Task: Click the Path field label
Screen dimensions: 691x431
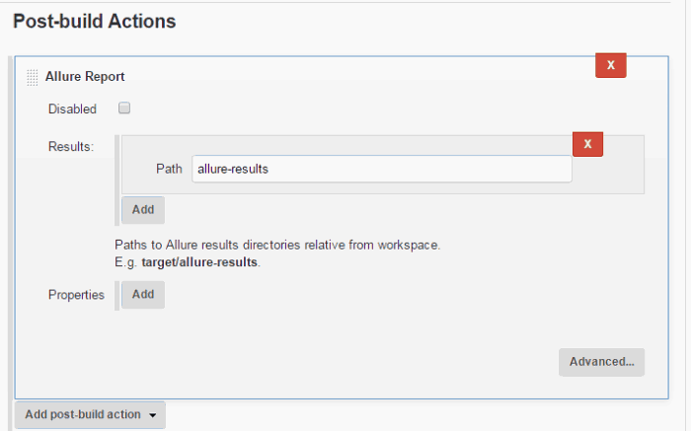Action: click(x=169, y=169)
